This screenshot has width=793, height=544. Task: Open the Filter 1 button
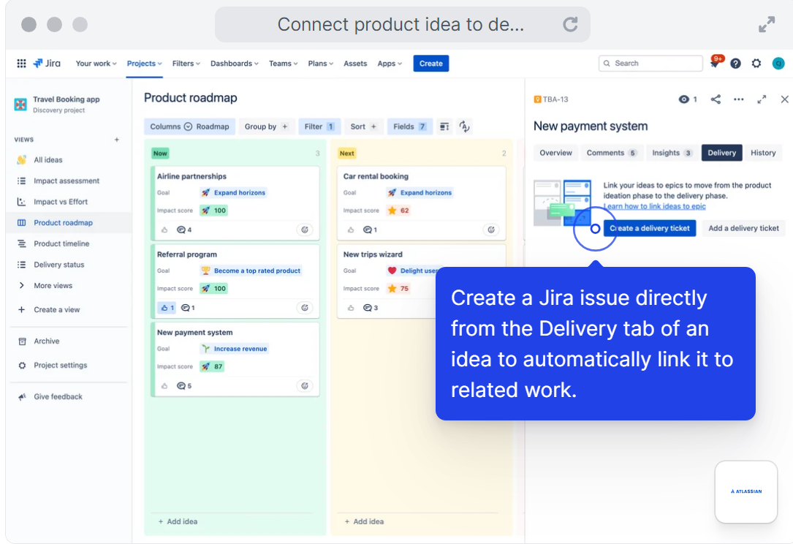319,126
